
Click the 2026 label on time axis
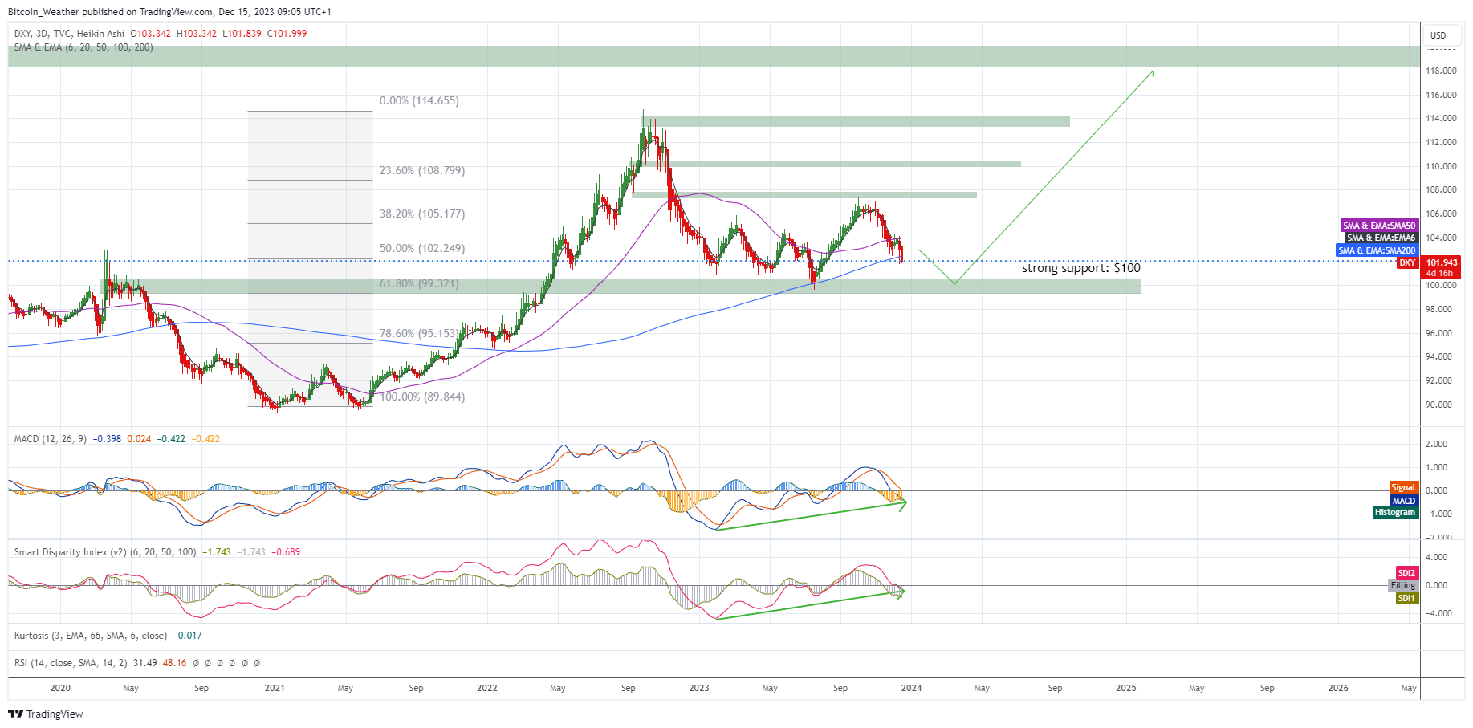click(1338, 688)
